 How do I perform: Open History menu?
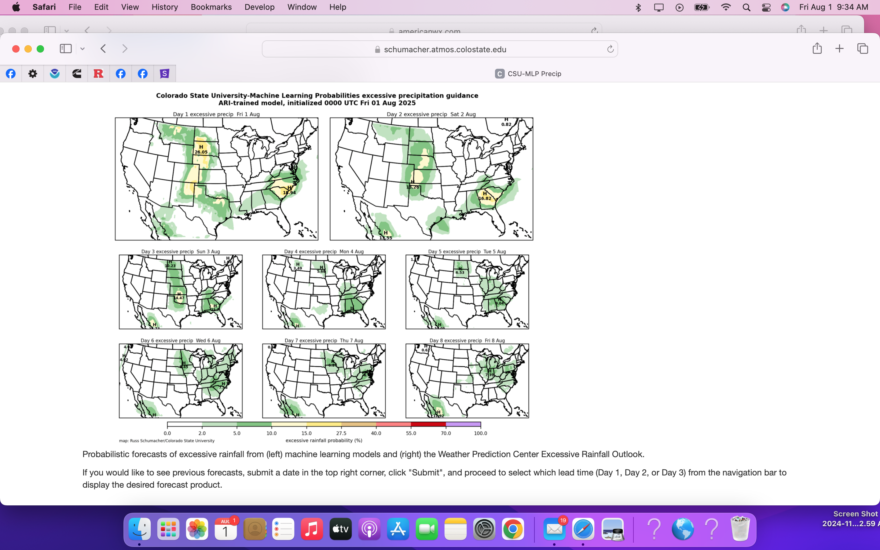[x=165, y=7]
